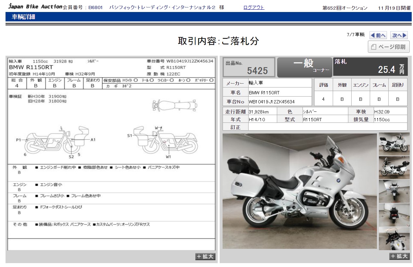Click the A1 marker on left diagram
This screenshot has width=413, height=267.
93,140
